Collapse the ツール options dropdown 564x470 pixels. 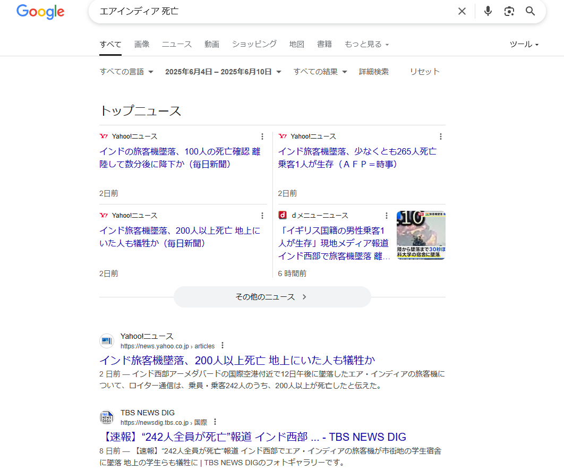pos(524,44)
